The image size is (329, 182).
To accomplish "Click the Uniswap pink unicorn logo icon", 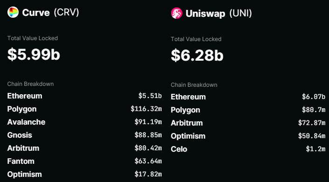I will click(x=177, y=13).
